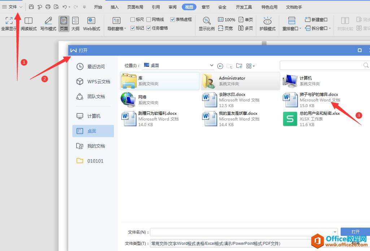This screenshot has width=370, height=251.
Task: Open the 文件类型 file type dropdown
Action: (335, 243)
